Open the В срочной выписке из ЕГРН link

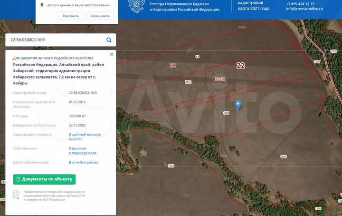pyautogui.click(x=85, y=137)
